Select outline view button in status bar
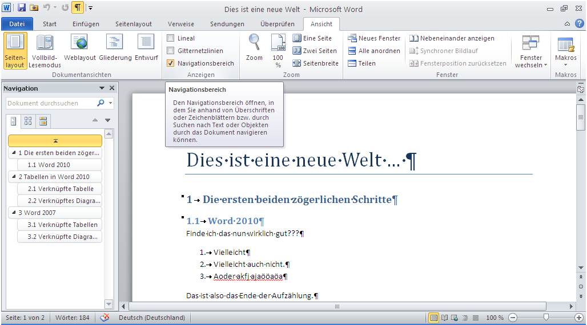587x325 pixels. click(x=465, y=318)
